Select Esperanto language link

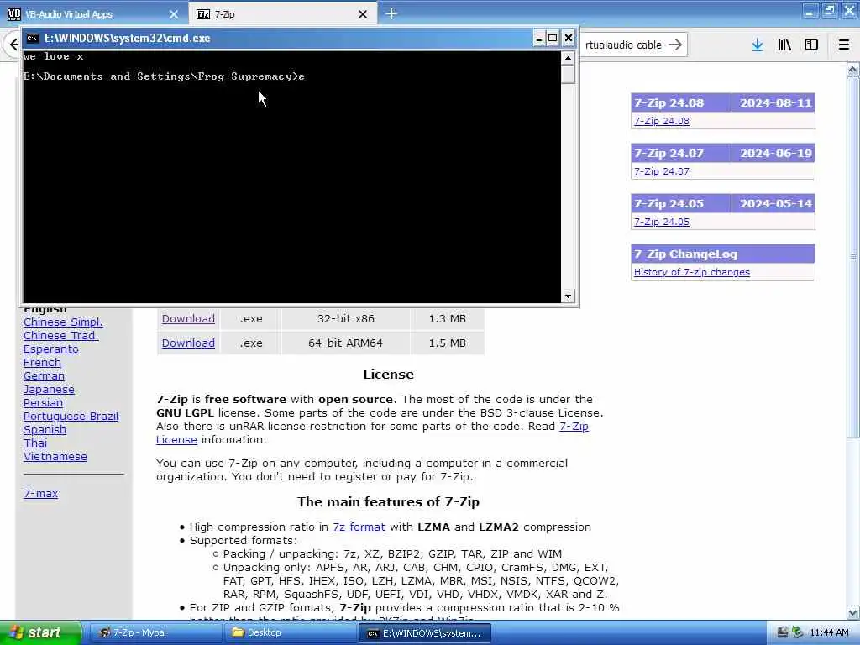[51, 349]
